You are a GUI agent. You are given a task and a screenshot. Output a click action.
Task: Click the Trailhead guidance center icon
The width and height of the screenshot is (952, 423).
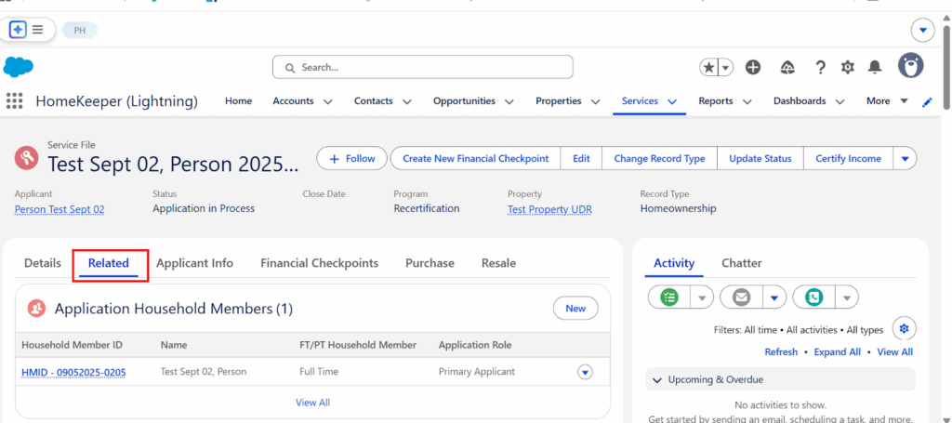[787, 67]
